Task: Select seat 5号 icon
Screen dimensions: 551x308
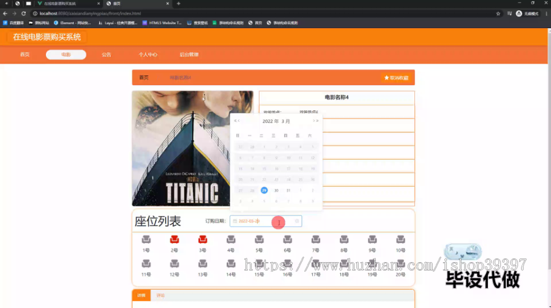Action: click(x=260, y=239)
